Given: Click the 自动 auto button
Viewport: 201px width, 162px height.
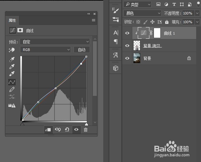Looking at the screenshot, I should click(82, 50).
